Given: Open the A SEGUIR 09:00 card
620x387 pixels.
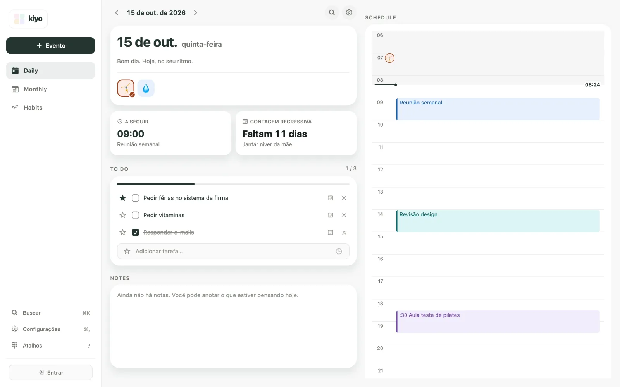Looking at the screenshot, I should pyautogui.click(x=170, y=133).
